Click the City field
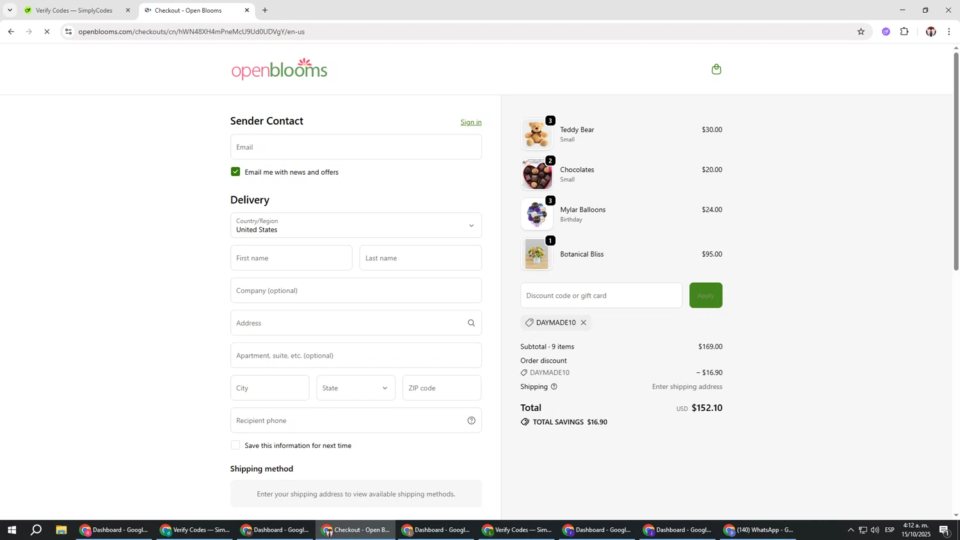 coord(269,388)
